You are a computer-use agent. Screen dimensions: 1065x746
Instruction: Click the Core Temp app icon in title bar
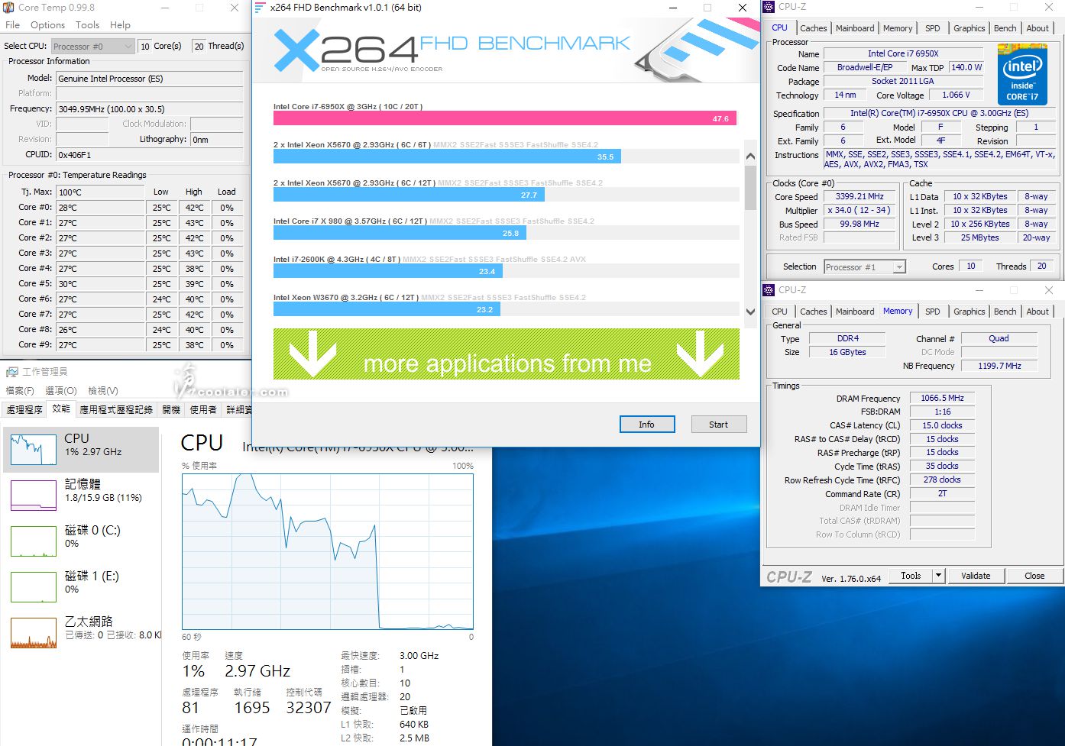pyautogui.click(x=8, y=8)
